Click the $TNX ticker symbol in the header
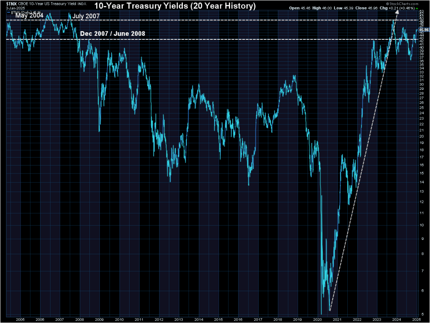Viewport: 430px width, 323px height. 12,4
